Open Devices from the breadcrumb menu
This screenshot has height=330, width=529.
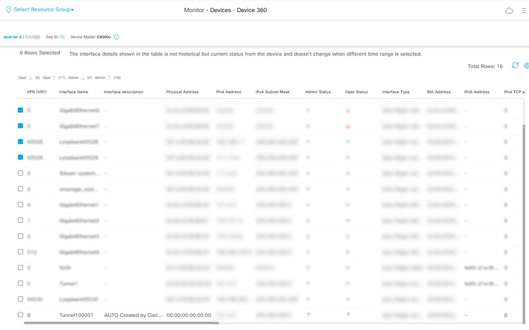coord(220,10)
